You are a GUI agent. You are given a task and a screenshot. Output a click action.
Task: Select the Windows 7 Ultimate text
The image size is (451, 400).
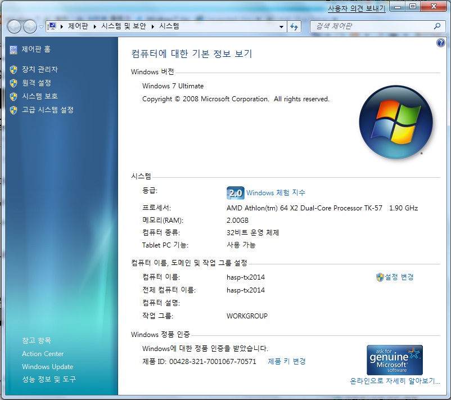click(173, 86)
